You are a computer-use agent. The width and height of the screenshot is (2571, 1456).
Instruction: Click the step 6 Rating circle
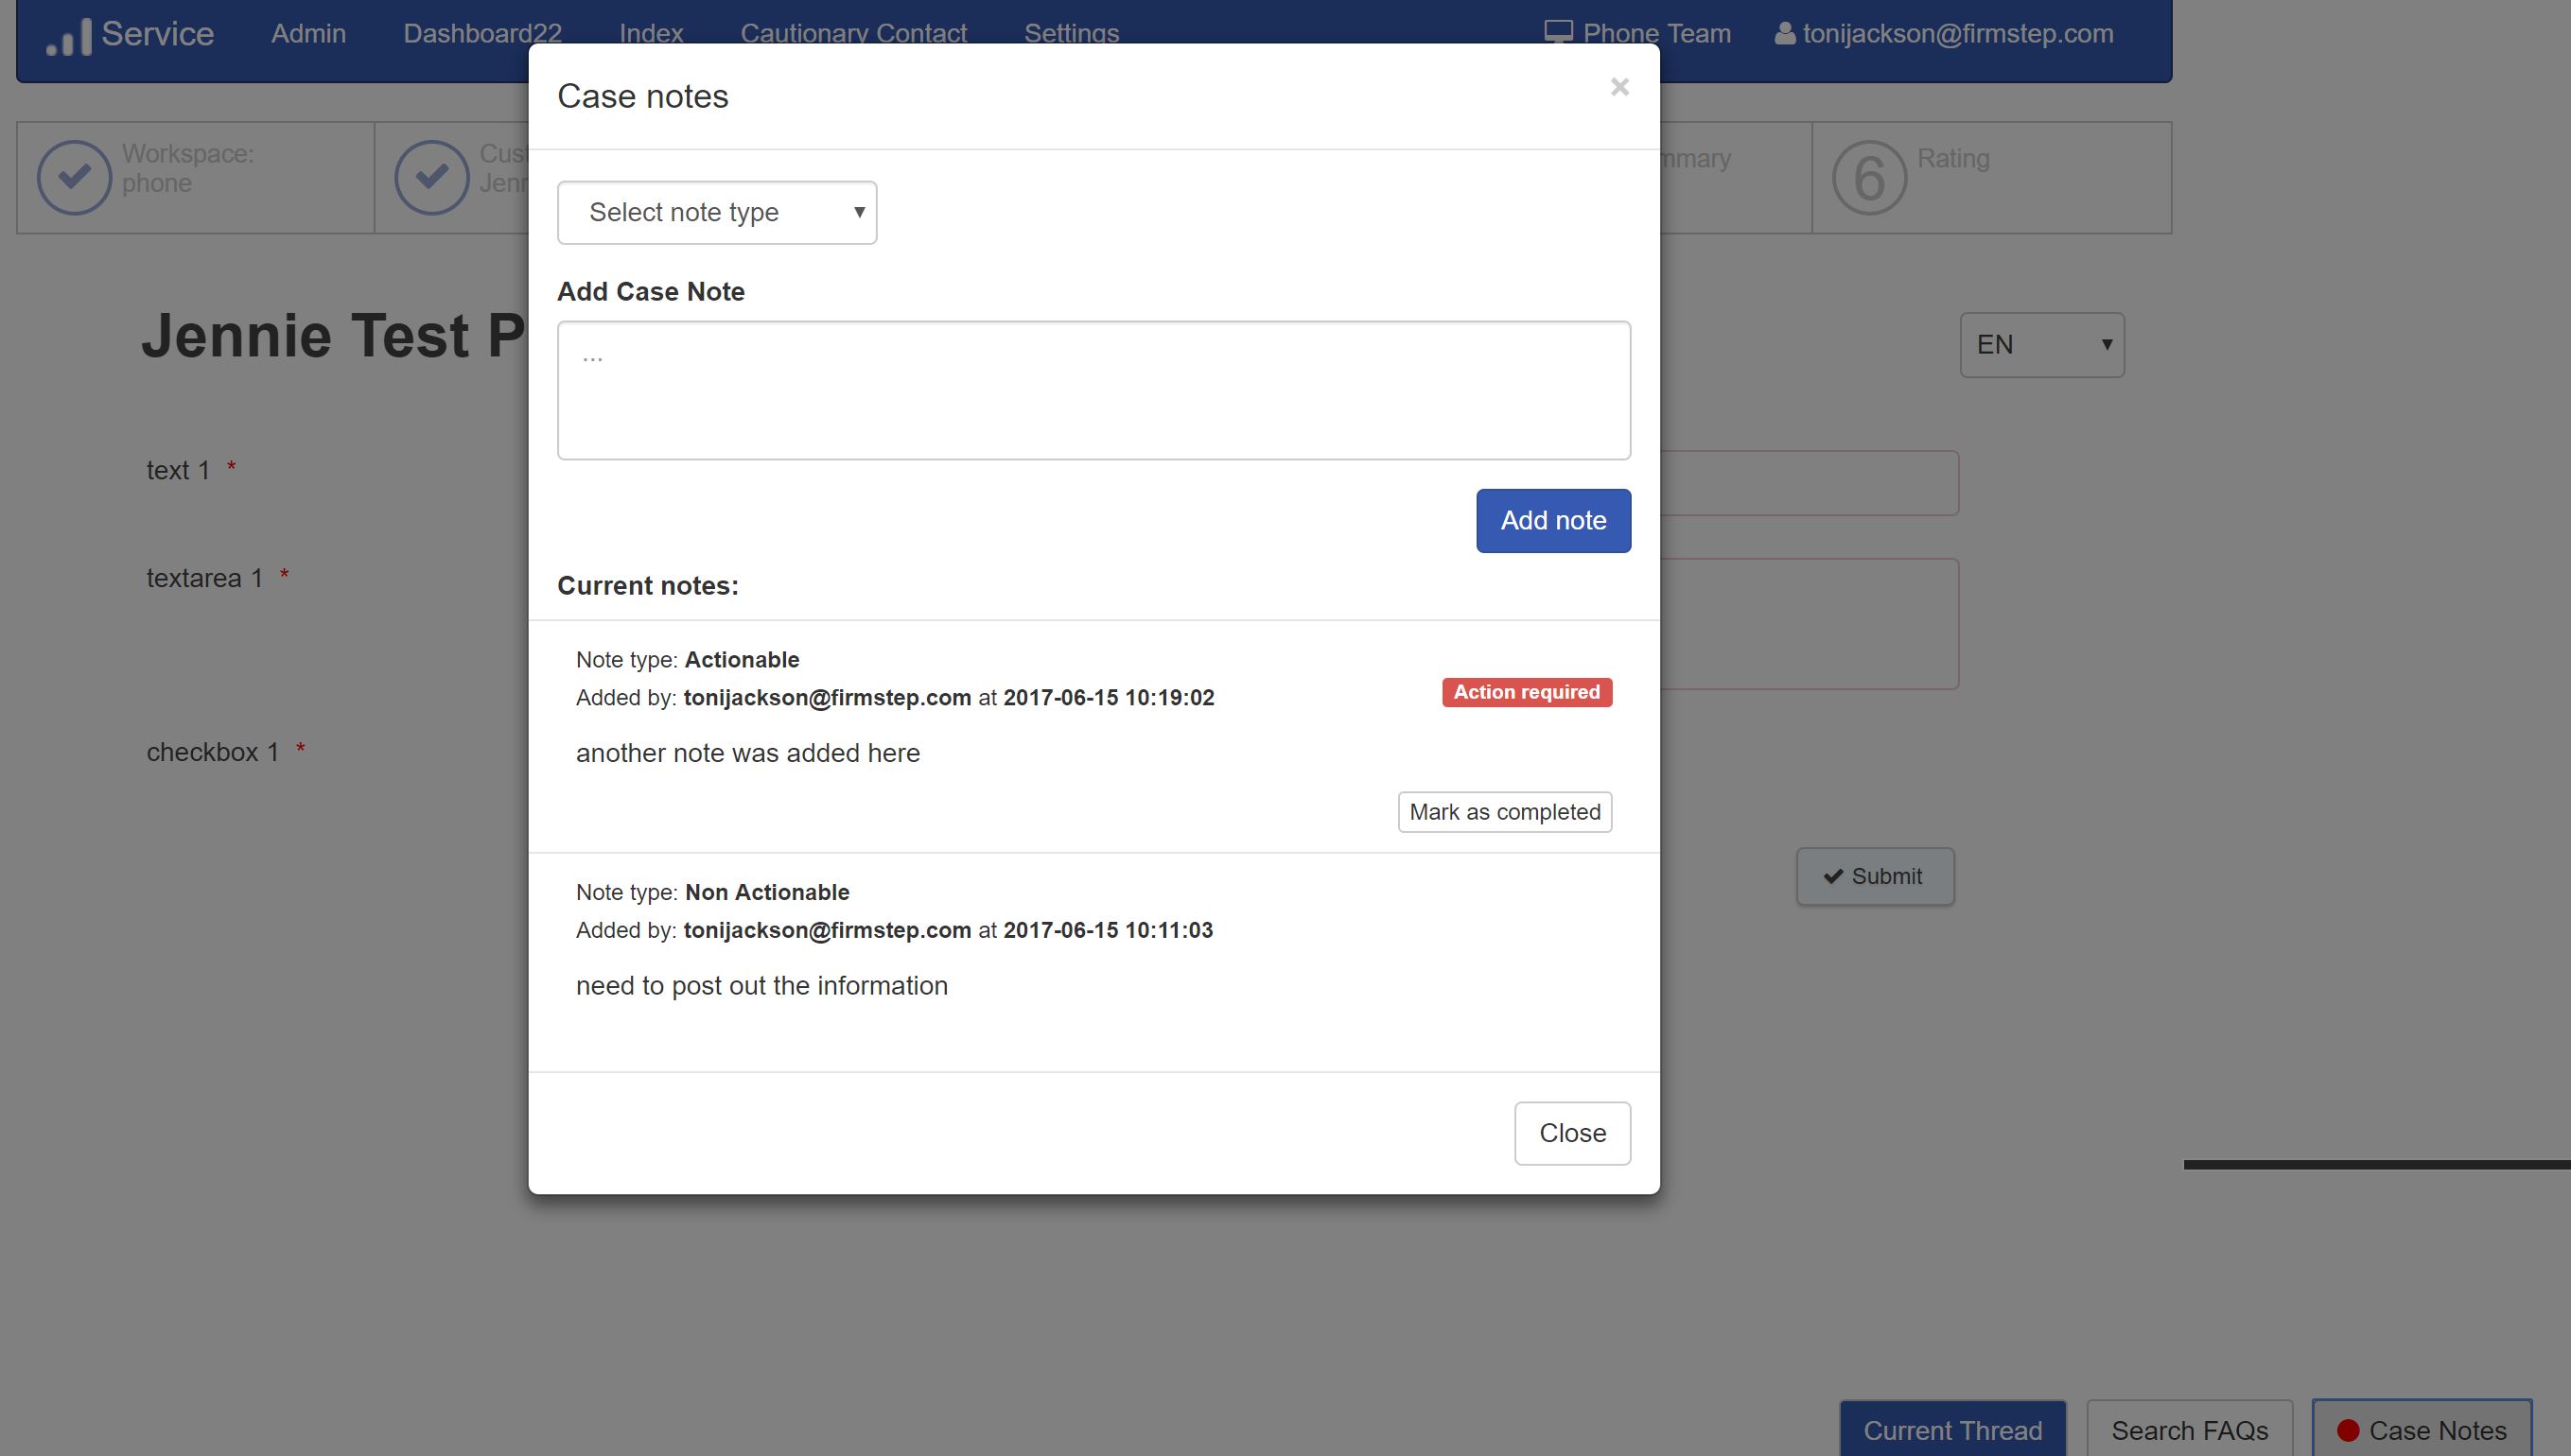coord(1869,178)
